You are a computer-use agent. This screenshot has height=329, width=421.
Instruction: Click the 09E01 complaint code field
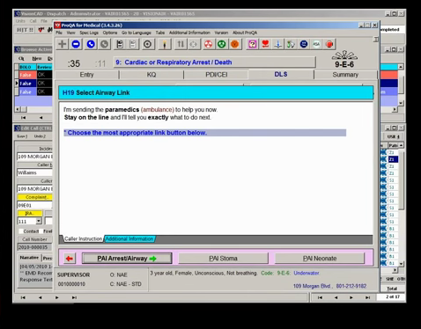tap(34, 205)
